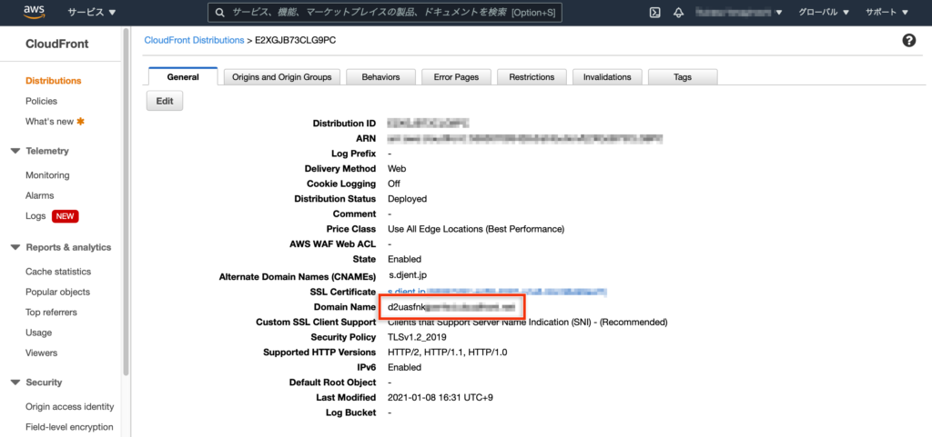Open the Tags tab
Screen dimensions: 932x437
683,77
